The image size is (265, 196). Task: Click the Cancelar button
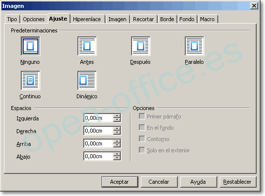(x=159, y=182)
